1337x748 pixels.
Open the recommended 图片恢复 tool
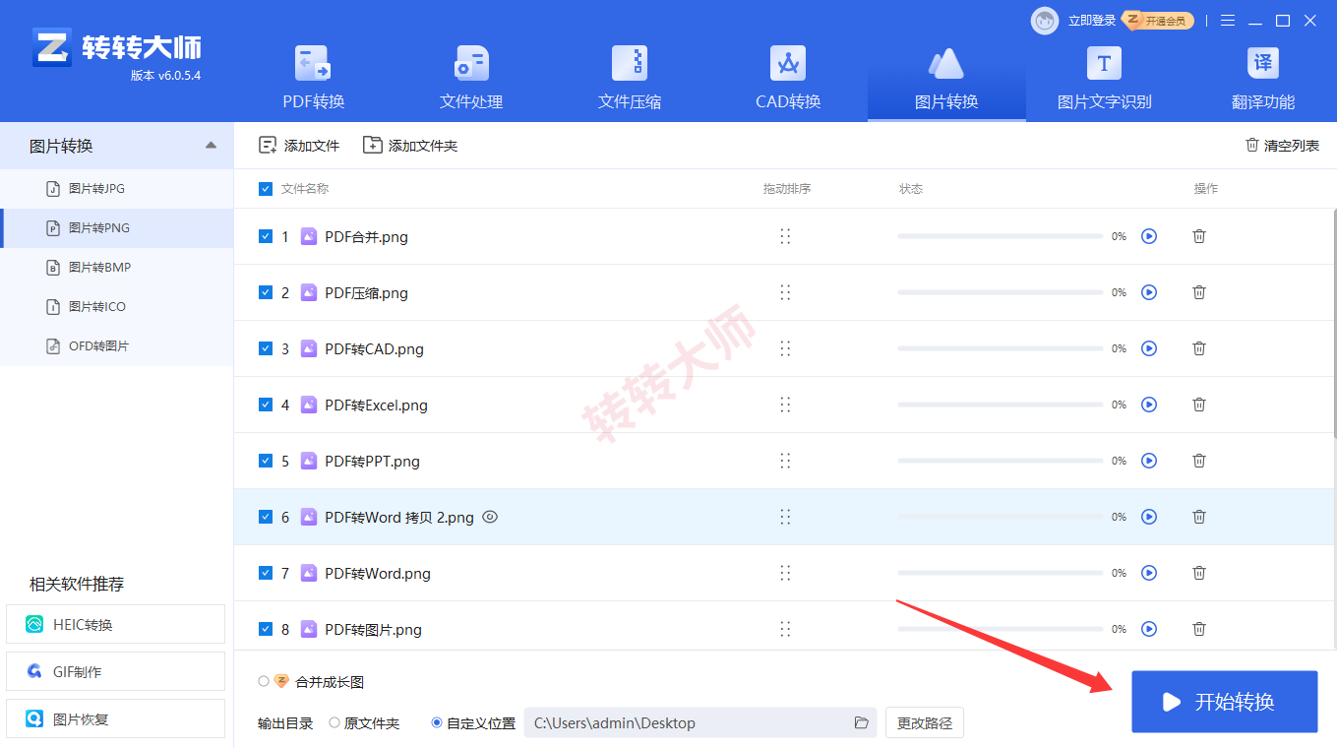coord(115,719)
